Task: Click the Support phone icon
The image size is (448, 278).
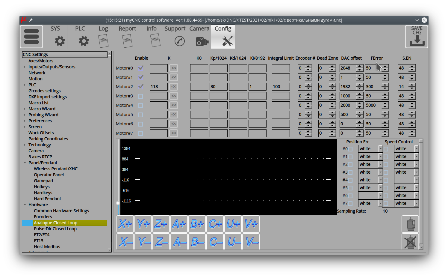Action: pyautogui.click(x=179, y=41)
